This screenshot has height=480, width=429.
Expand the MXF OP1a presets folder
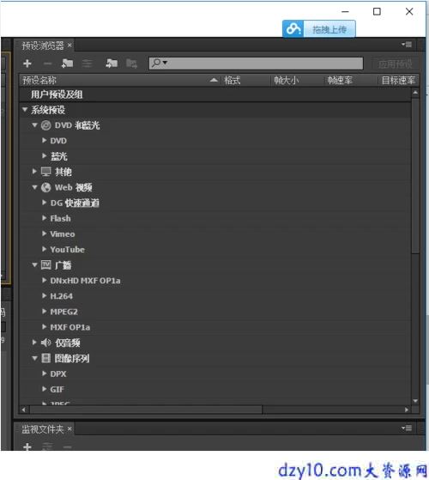pos(45,327)
